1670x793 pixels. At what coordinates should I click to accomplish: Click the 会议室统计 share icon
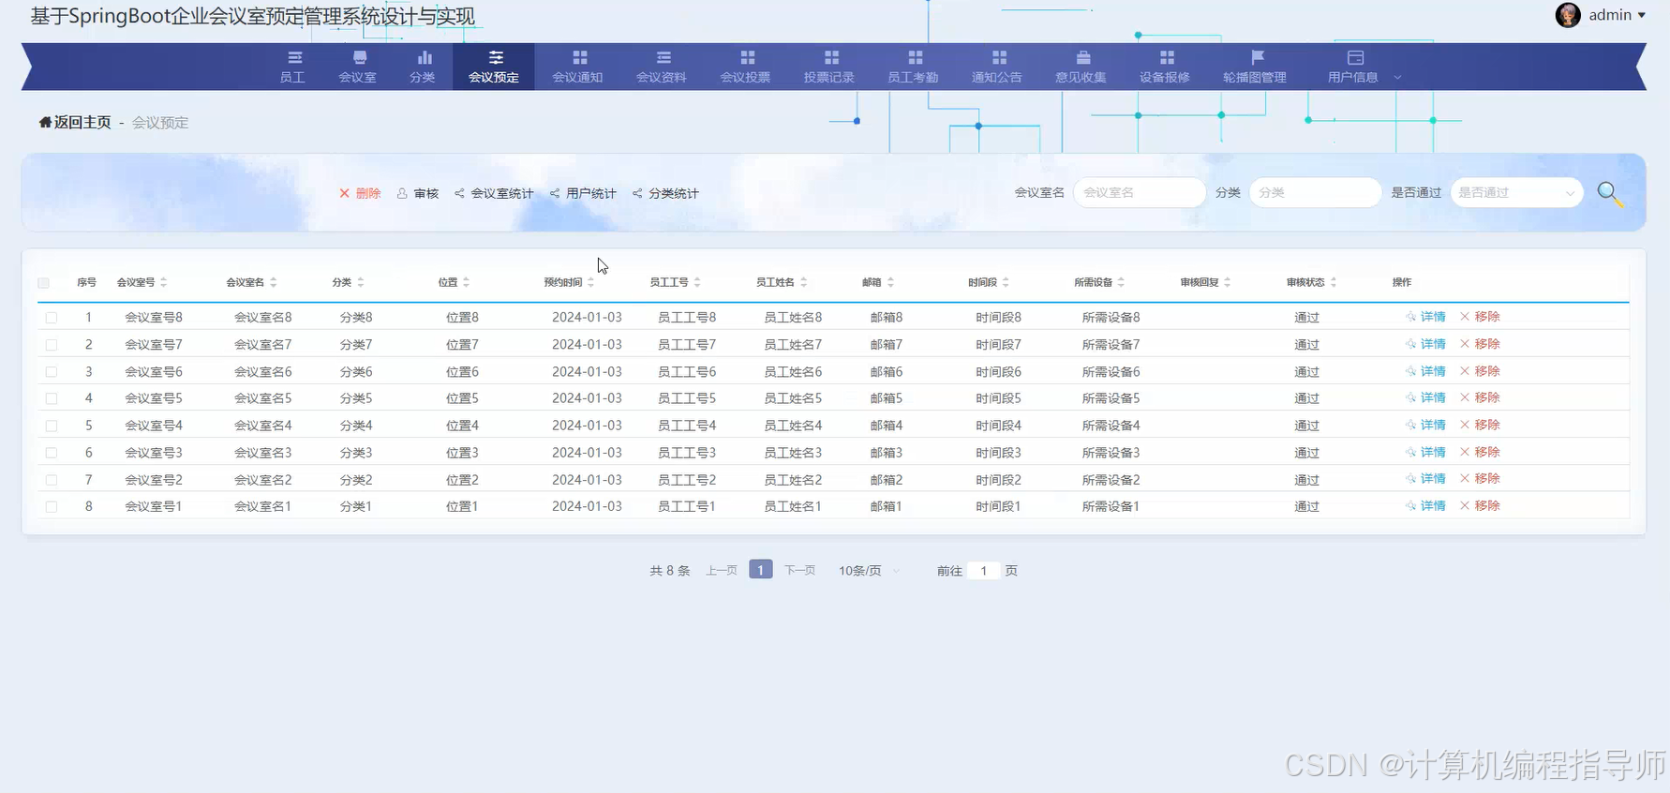pos(459,193)
